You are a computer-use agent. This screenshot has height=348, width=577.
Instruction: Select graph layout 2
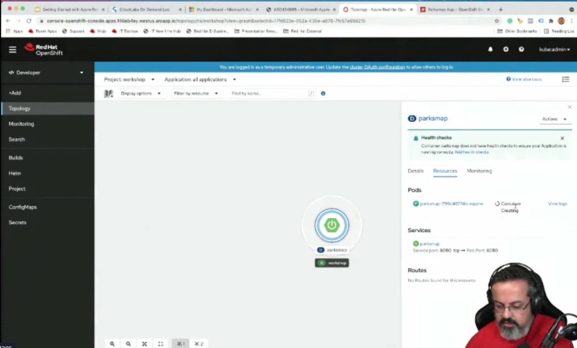click(x=199, y=344)
